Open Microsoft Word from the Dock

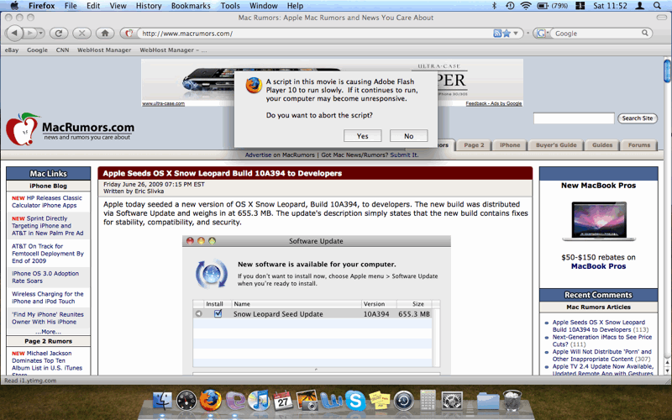[x=331, y=402]
